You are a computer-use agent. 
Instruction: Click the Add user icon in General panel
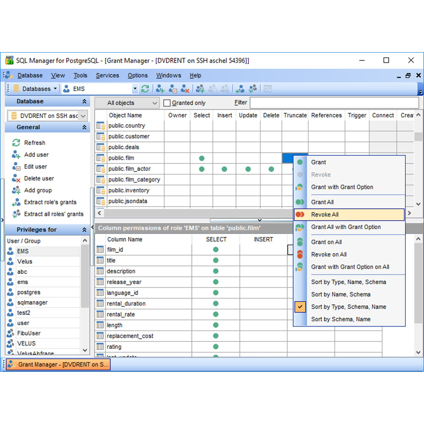tap(16, 155)
